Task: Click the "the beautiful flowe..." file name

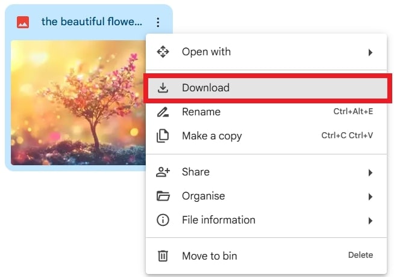Action: pyautogui.click(x=92, y=22)
